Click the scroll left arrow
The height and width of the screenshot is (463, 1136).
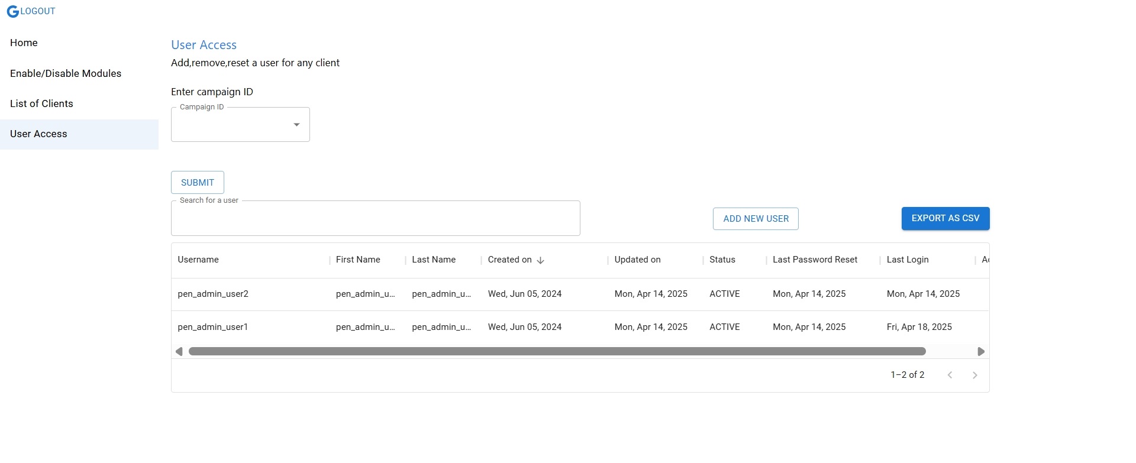[179, 352]
